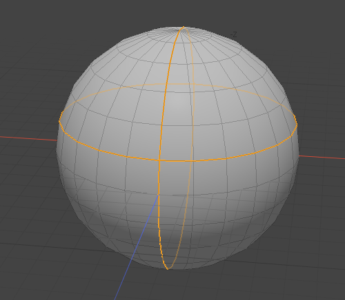345x300 pixels.
Task: Select the face below the equator between the vertical loops
Action: tap(176, 178)
